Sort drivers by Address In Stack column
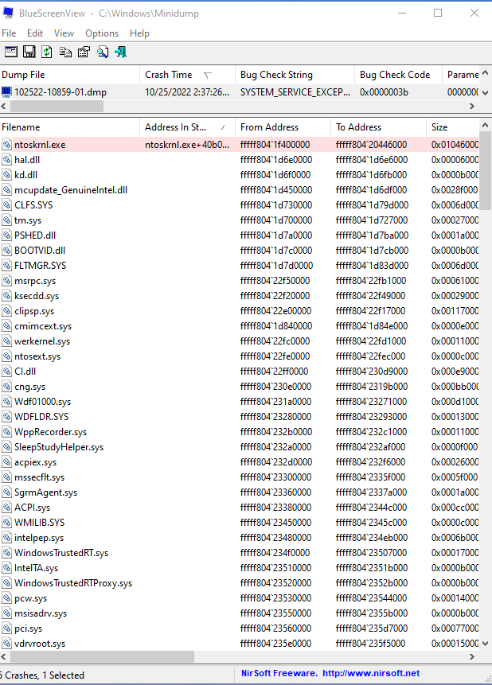Image resolution: width=492 pixels, height=685 pixels. pyautogui.click(x=178, y=127)
